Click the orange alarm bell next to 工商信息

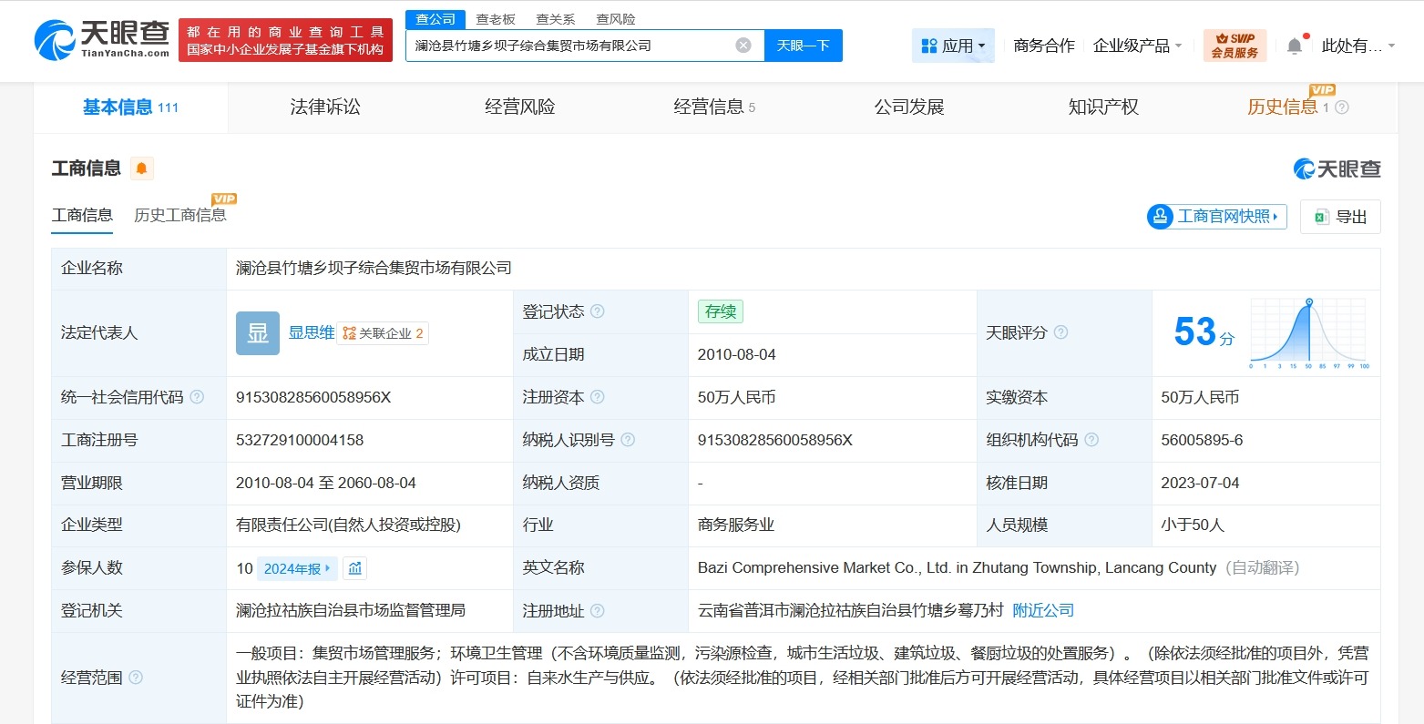tap(141, 168)
